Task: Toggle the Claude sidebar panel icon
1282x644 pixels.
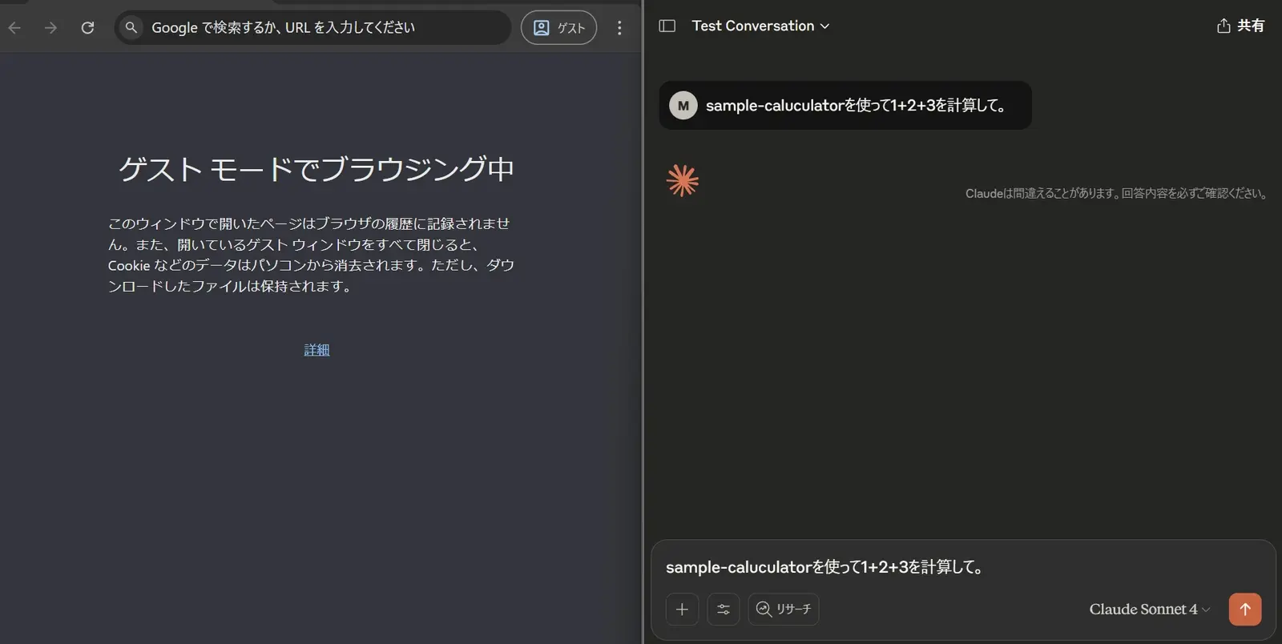Action: (667, 26)
